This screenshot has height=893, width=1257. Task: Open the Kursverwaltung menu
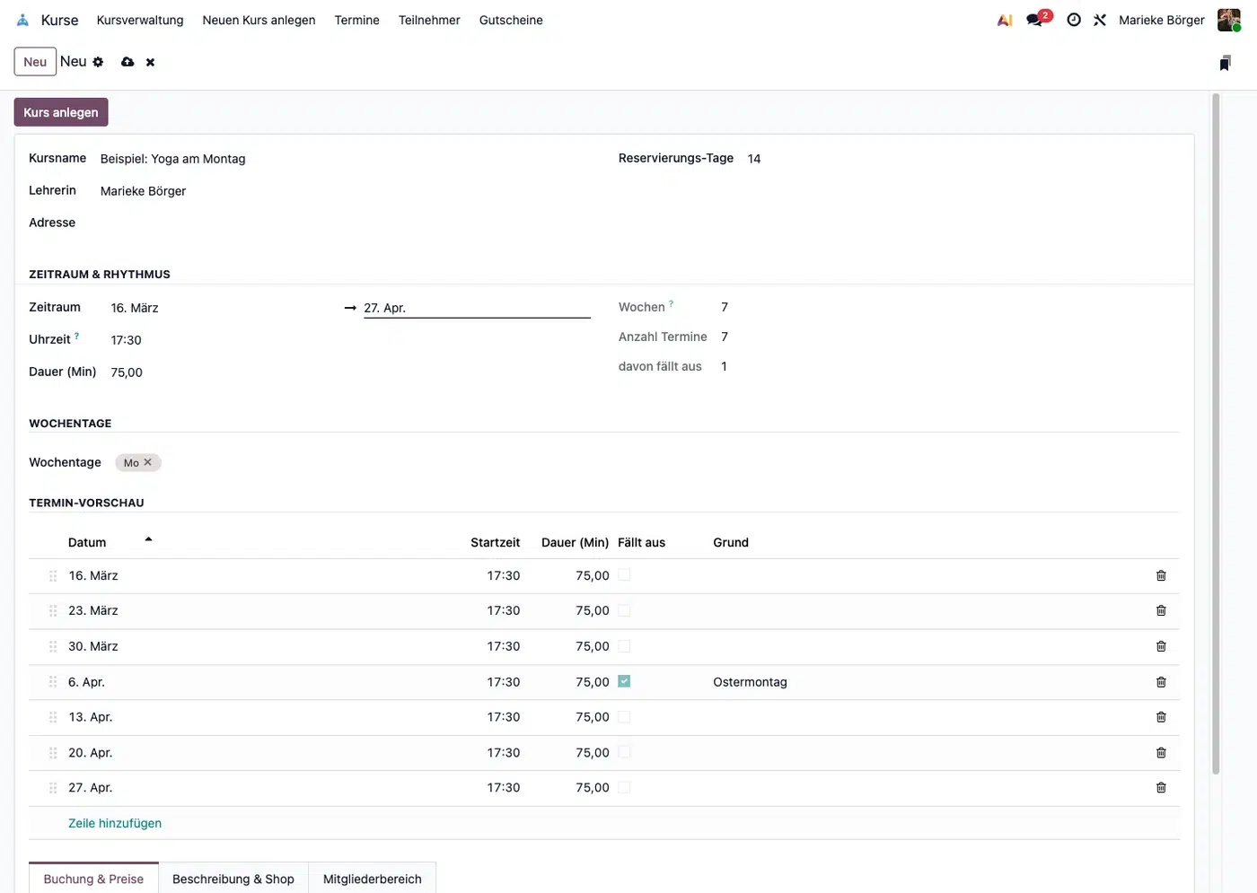click(140, 20)
